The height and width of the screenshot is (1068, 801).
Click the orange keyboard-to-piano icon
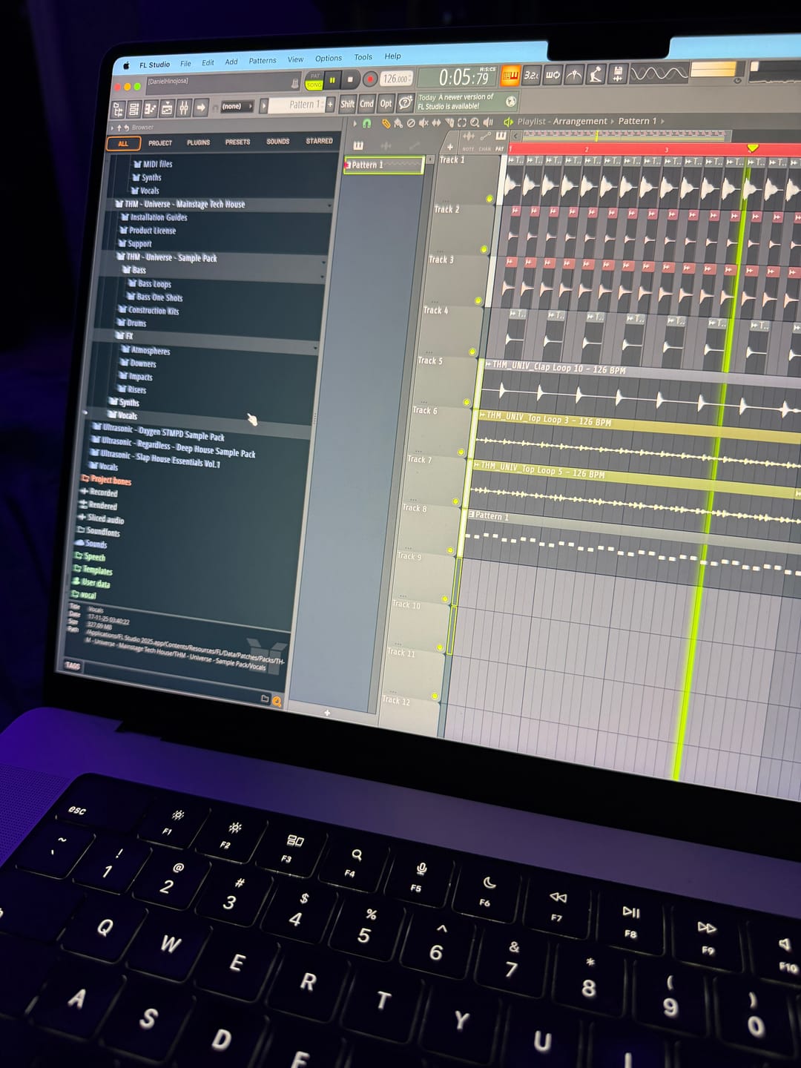(x=510, y=76)
